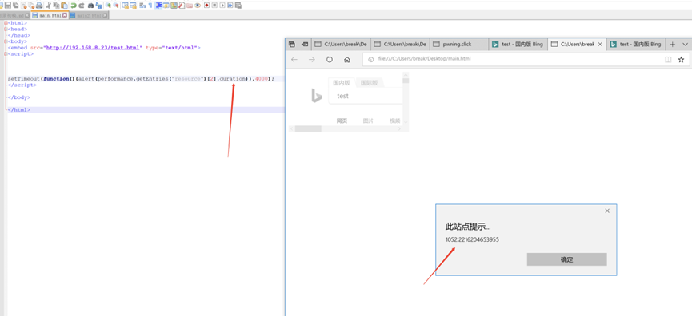Viewport: 692px width, 316px height.
Task: Click the tabs you've set aside icon
Action: coord(292,45)
